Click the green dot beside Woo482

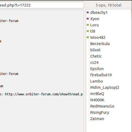coord(88,37)
